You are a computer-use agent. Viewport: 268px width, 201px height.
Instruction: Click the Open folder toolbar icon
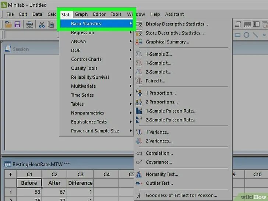click(x=8, y=24)
